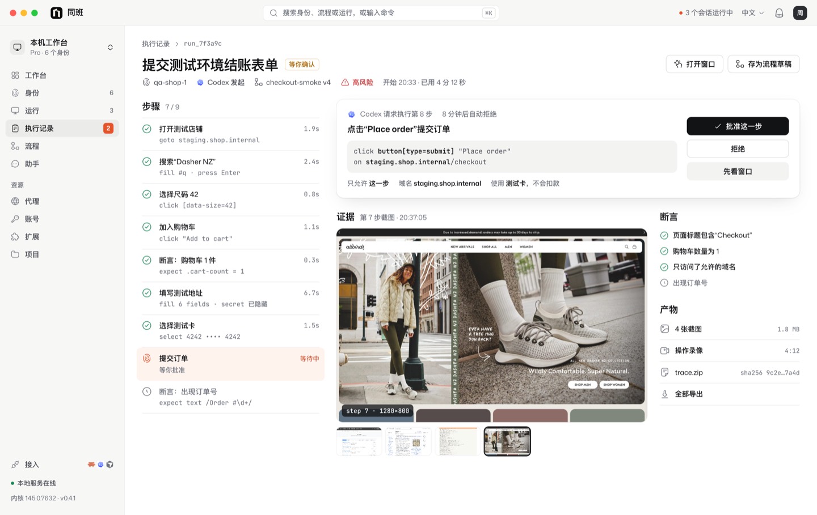This screenshot has height=515, width=817.
Task: Click the Codex 发起 badge icon
Action: point(200,83)
